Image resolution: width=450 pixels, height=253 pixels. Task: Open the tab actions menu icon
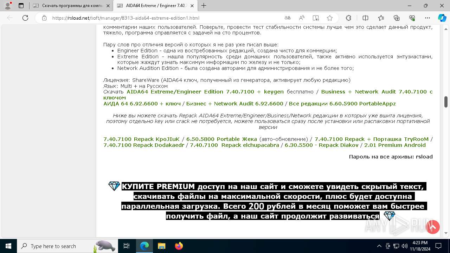pyautogui.click(x=21, y=6)
